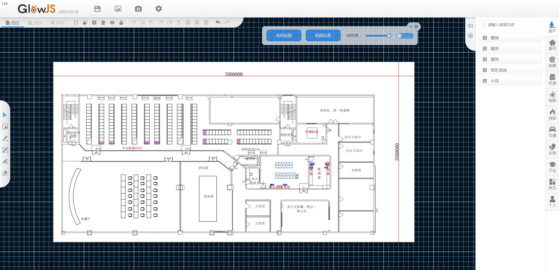Open the 其它 sidebar category

pos(552,184)
